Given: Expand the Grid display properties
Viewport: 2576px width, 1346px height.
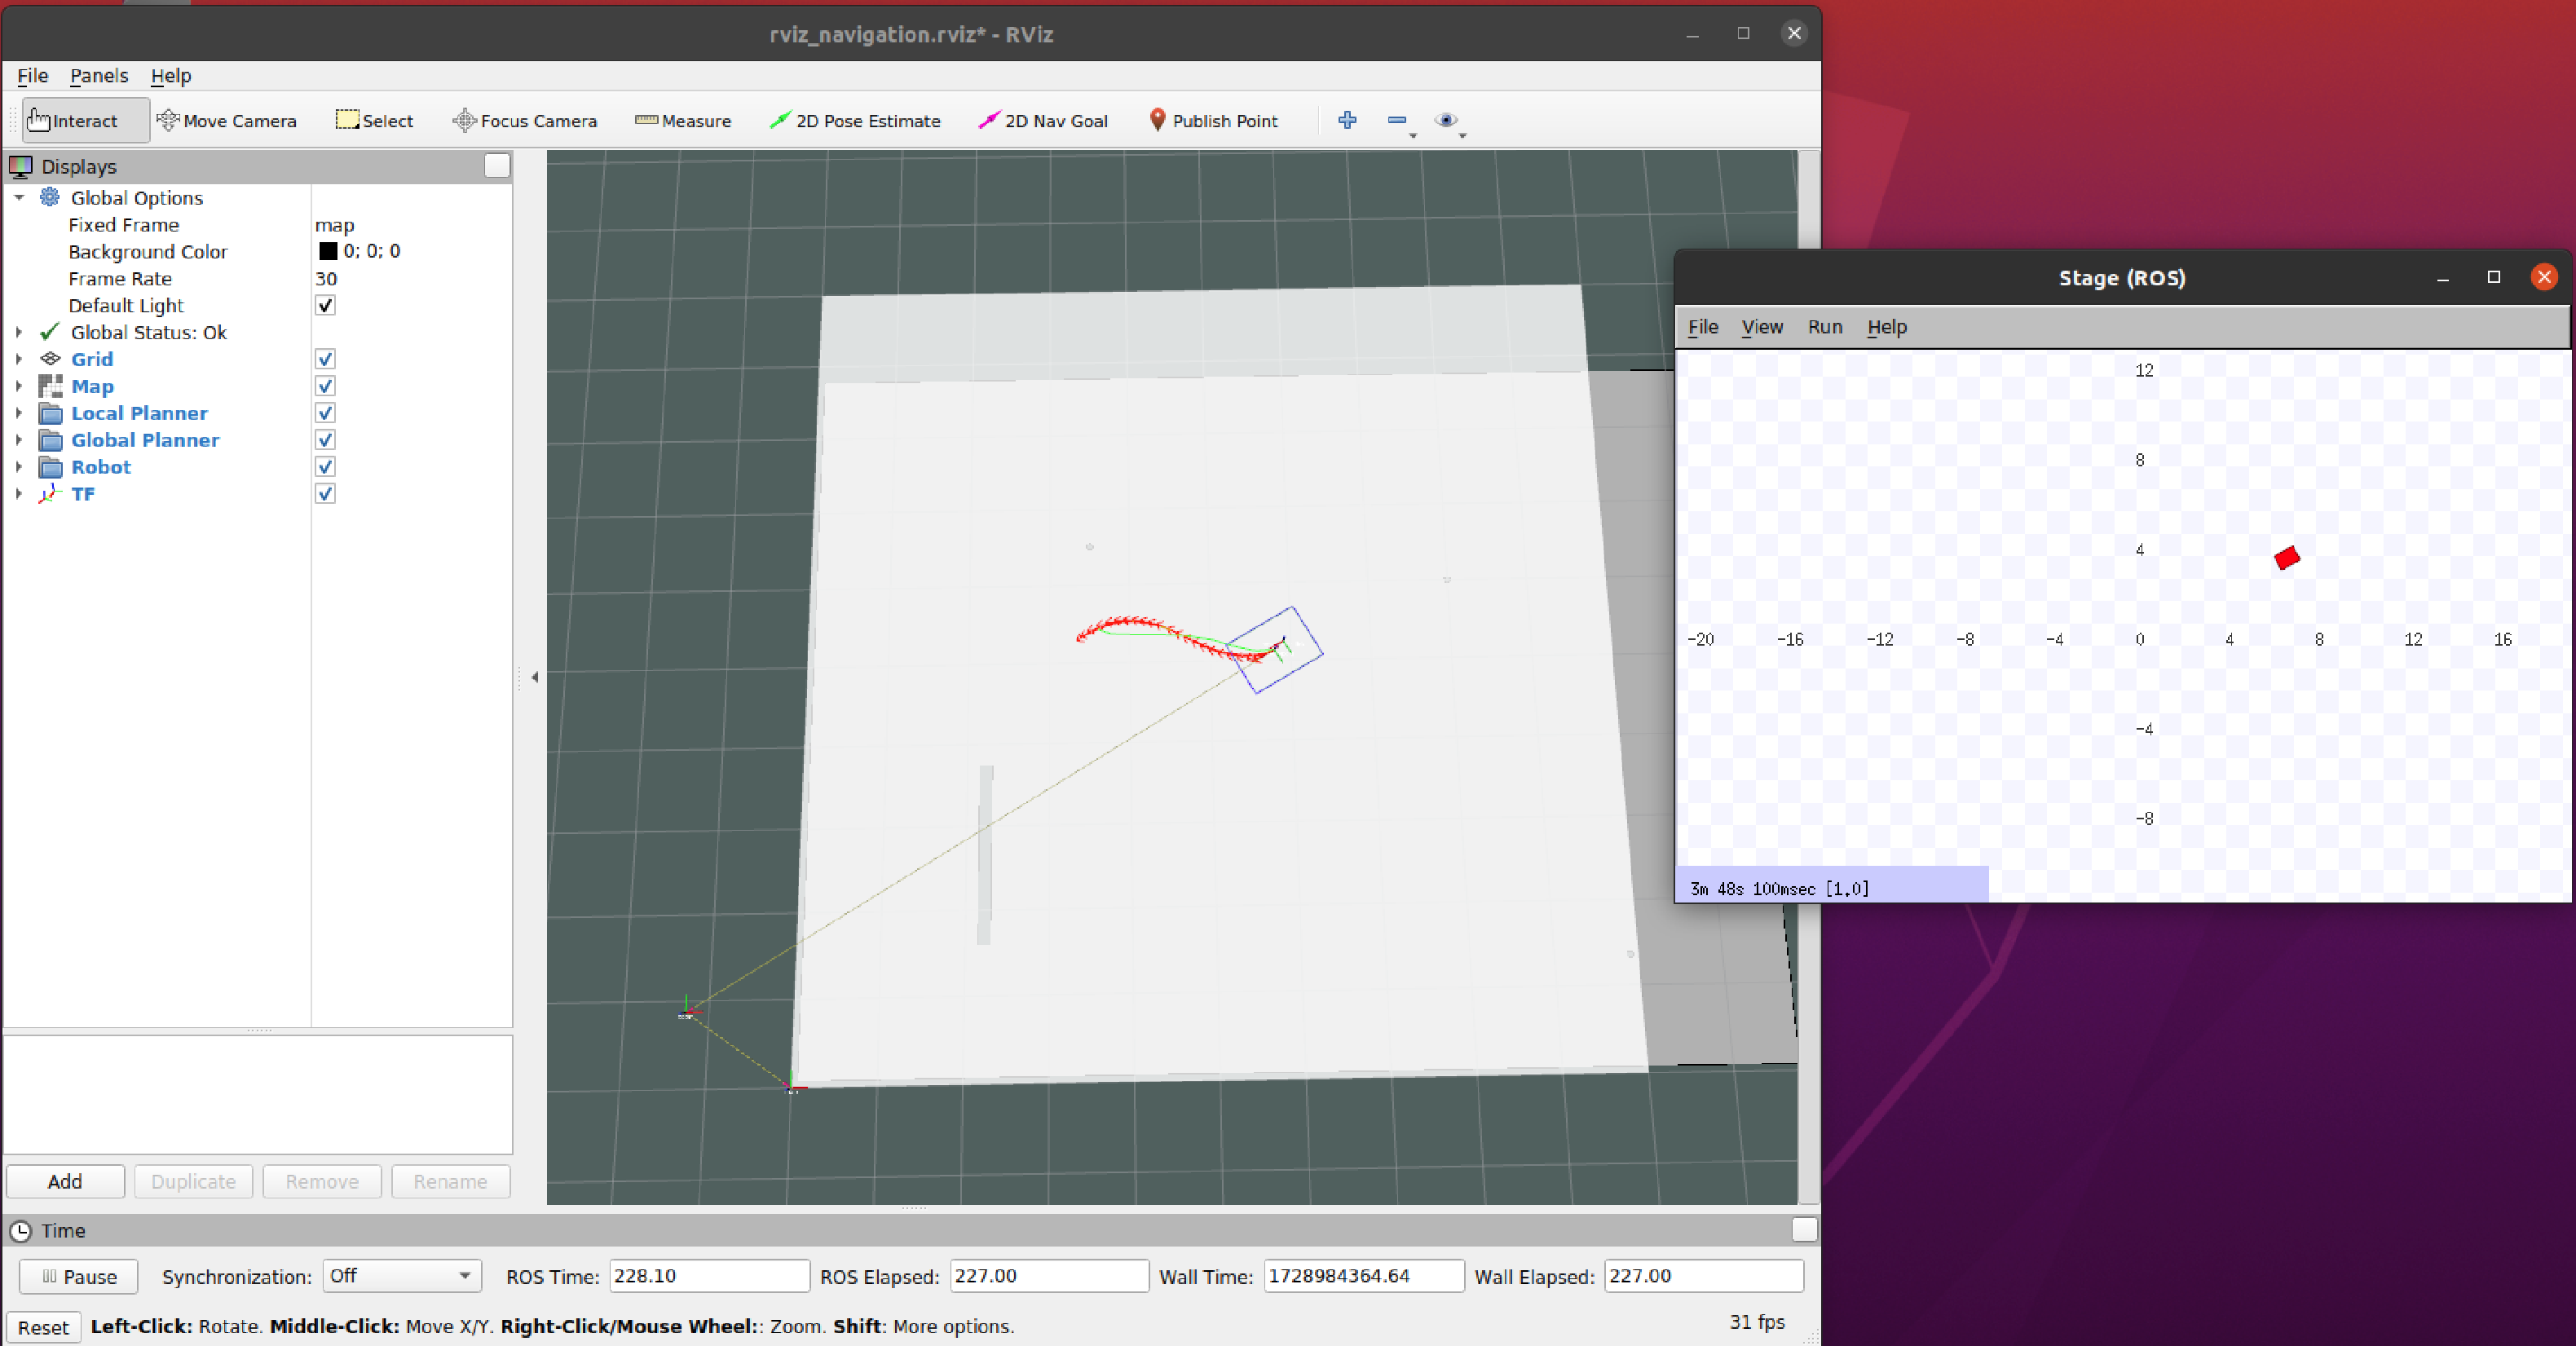Looking at the screenshot, I should coord(19,359).
